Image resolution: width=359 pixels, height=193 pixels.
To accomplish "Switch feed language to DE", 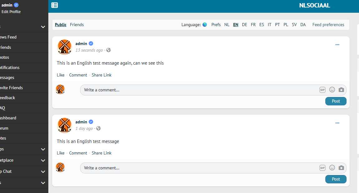I will (245, 25).
